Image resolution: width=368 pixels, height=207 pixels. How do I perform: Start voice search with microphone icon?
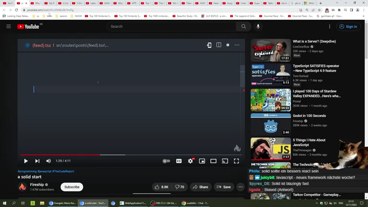(x=258, y=27)
